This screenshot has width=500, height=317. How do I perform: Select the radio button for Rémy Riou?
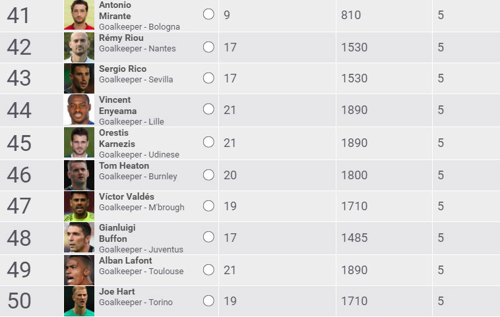click(x=208, y=47)
